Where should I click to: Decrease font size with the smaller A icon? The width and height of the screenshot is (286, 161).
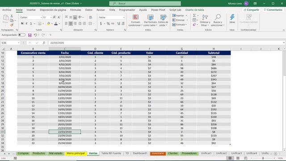(59, 17)
